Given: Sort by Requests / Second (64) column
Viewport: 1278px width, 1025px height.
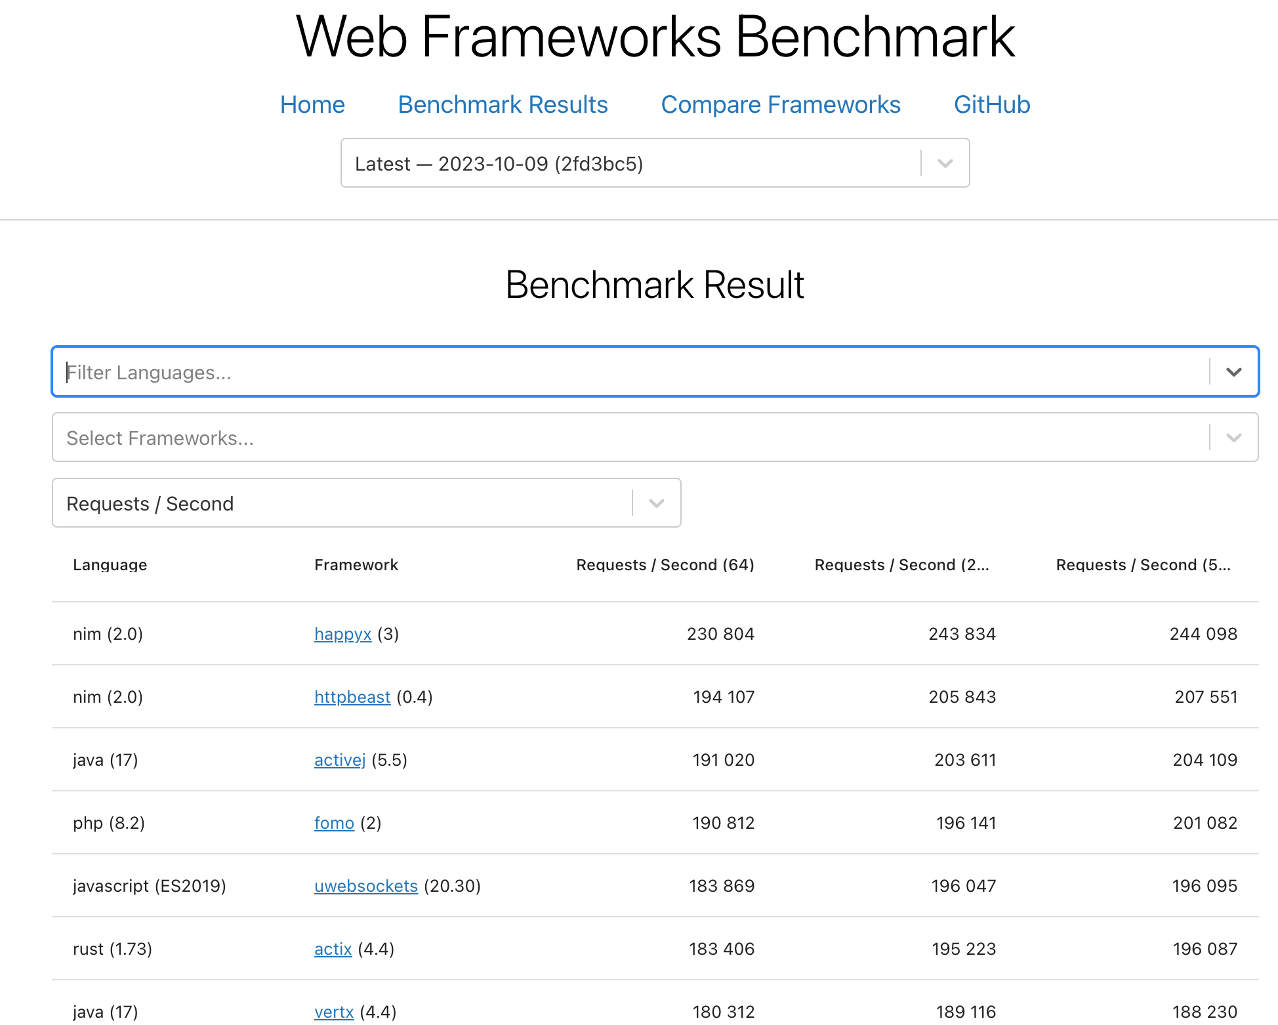Looking at the screenshot, I should [x=665, y=565].
